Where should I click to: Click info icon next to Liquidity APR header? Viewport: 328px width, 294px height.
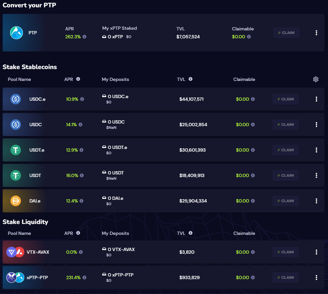pos(78,233)
